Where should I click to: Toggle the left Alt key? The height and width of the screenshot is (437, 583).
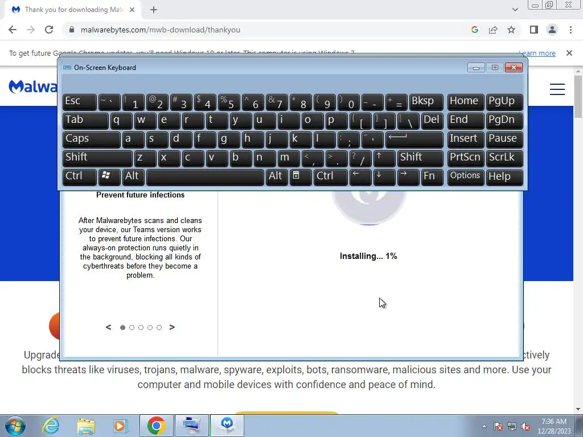click(133, 176)
